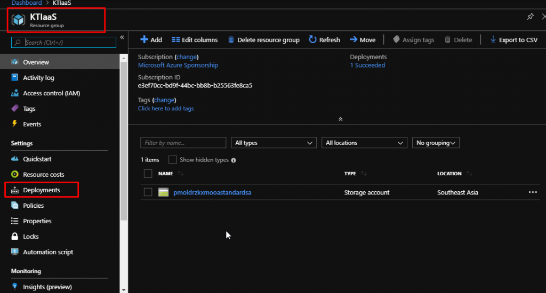Open pmoldrzkxmooastandardsa storage account link
This screenshot has height=293, width=546.
point(212,192)
